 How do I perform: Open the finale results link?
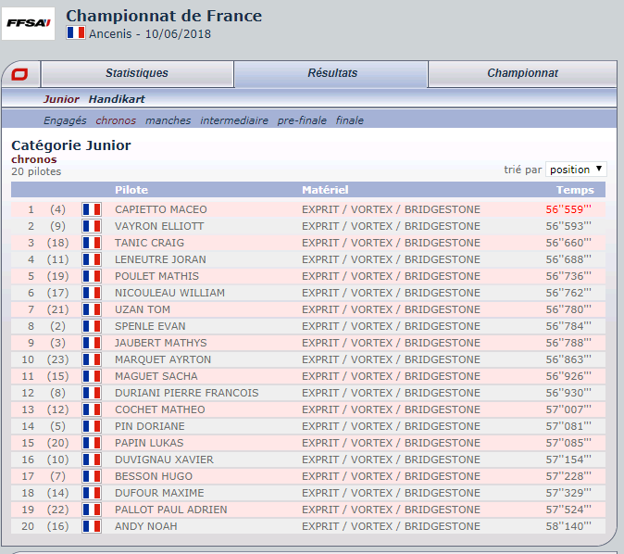pos(350,120)
